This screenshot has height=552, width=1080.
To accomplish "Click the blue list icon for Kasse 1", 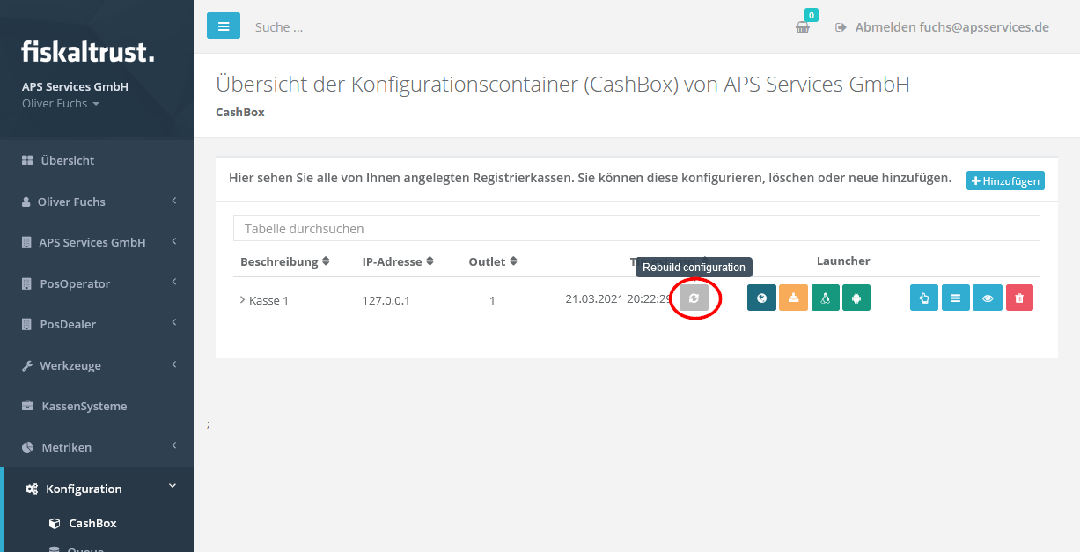I will (956, 298).
